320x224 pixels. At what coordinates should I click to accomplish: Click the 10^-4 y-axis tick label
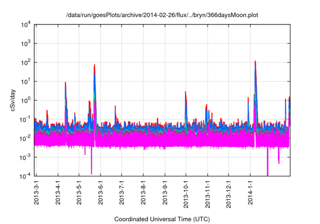tap(25, 176)
